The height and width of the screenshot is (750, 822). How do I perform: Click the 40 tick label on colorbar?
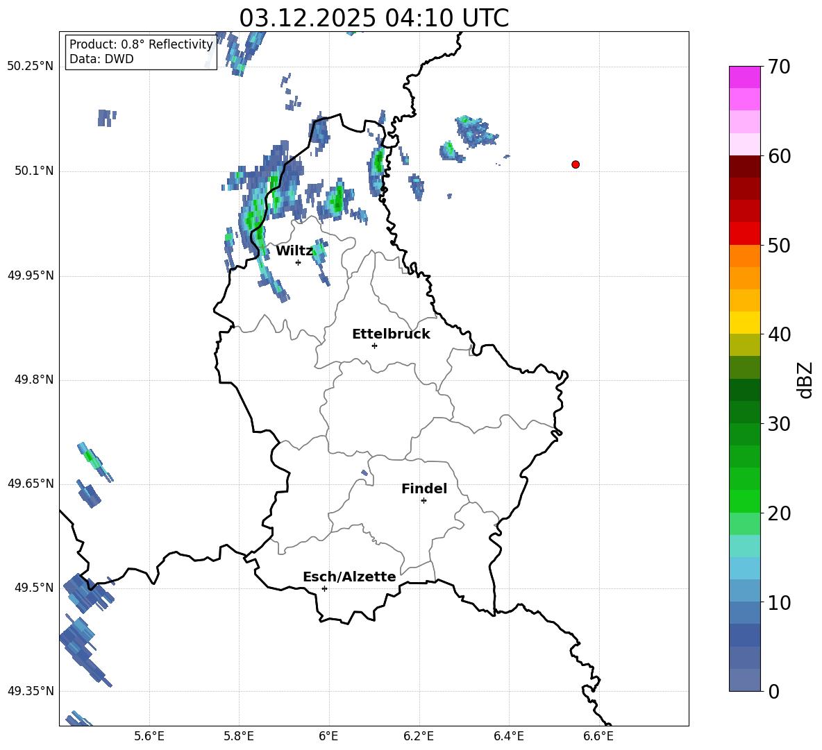pyautogui.click(x=779, y=334)
